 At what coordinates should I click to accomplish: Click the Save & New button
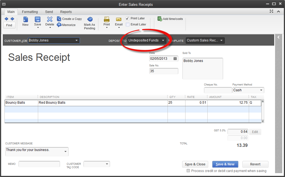225,164
